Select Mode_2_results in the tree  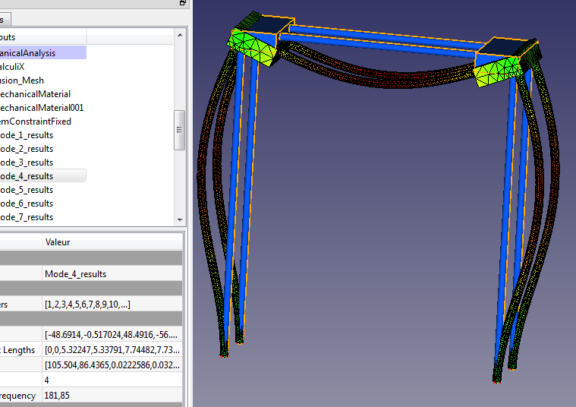pyautogui.click(x=27, y=149)
